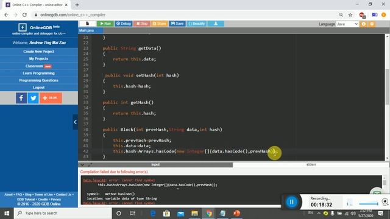
Task: Open Task View on taskbar
Action: click(132, 214)
